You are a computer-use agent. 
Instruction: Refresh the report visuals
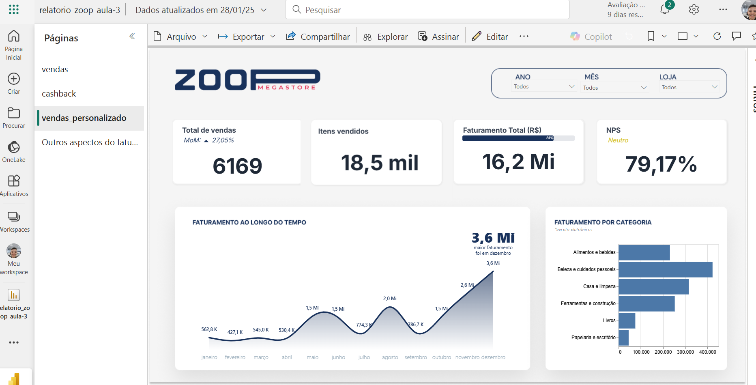[x=717, y=36]
